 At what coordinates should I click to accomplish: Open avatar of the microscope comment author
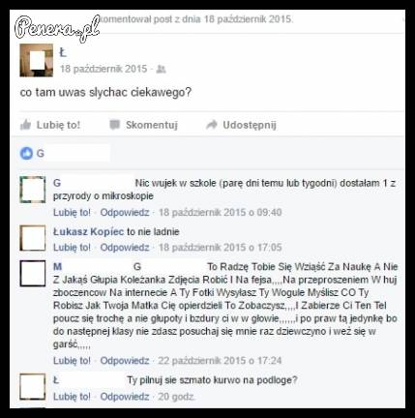click(x=33, y=190)
